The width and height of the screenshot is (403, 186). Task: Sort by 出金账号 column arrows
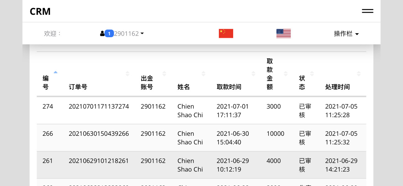164,74
